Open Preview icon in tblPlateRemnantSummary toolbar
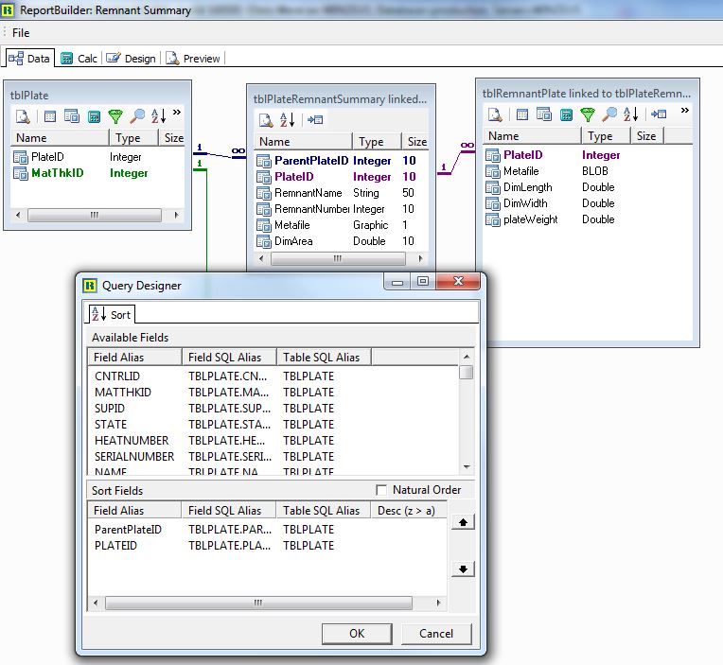The image size is (723, 665). (x=266, y=120)
